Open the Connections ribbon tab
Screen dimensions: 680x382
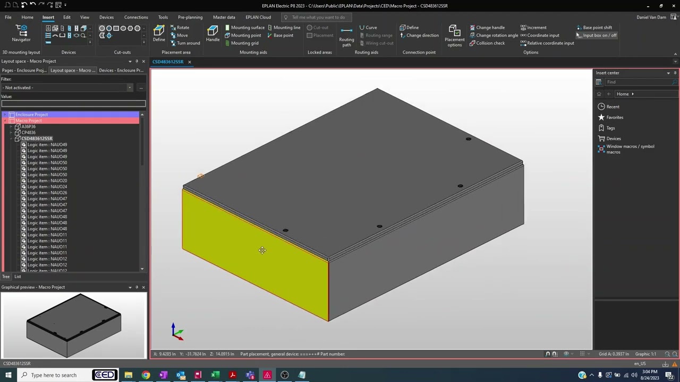[136, 17]
